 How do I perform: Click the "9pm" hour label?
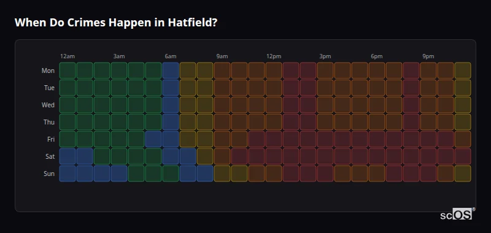[x=428, y=56]
